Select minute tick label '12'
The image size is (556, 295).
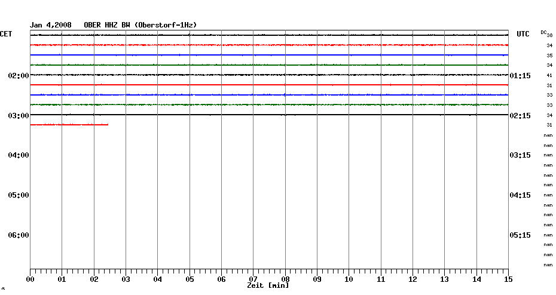[x=413, y=279]
